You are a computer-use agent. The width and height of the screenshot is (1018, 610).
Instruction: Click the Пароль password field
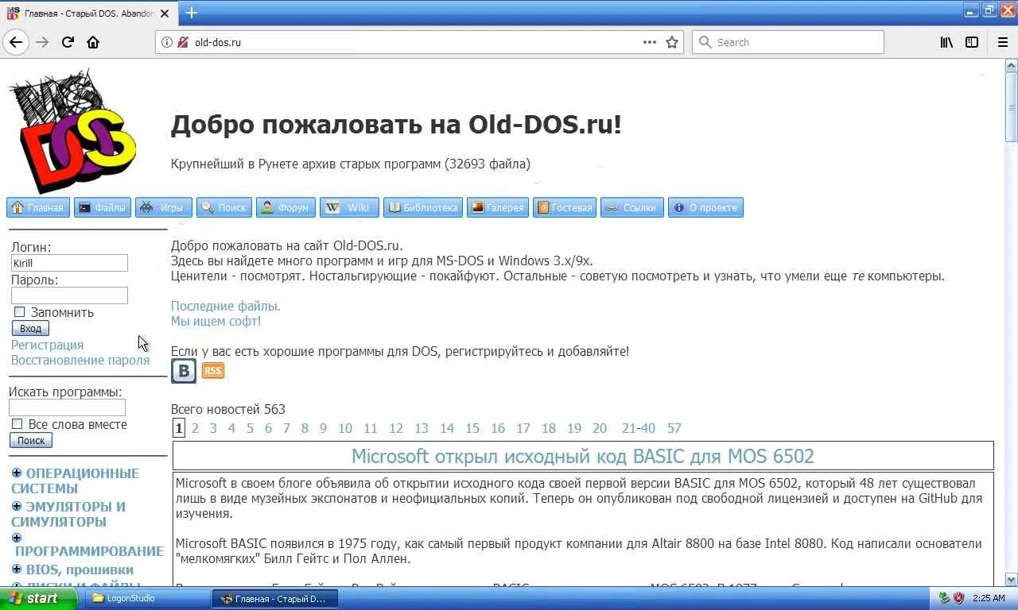tap(69, 295)
